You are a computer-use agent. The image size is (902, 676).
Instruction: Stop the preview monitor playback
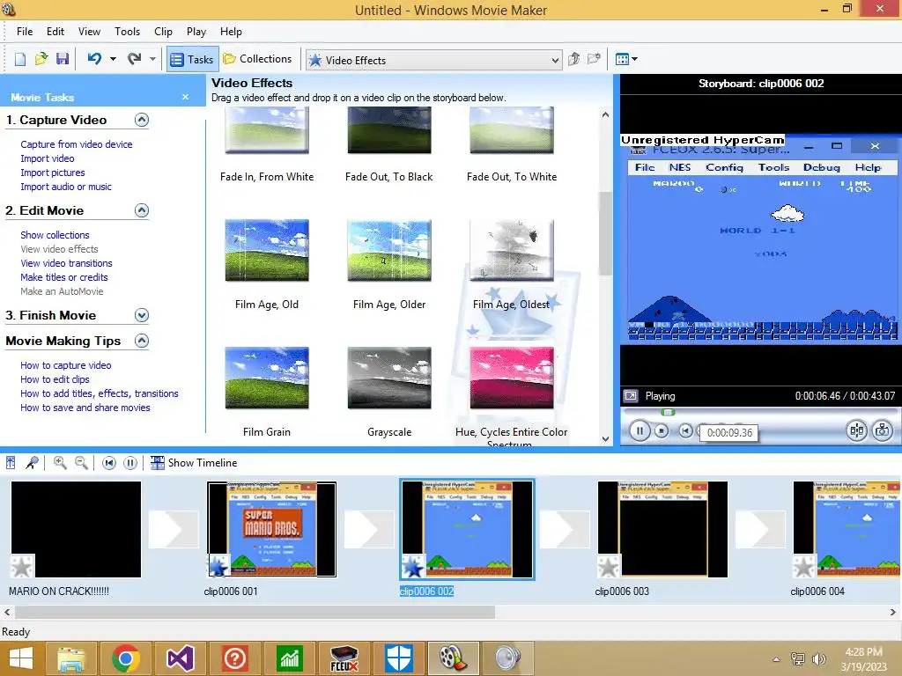[662, 430]
